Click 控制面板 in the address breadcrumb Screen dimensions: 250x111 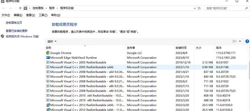point(38,8)
